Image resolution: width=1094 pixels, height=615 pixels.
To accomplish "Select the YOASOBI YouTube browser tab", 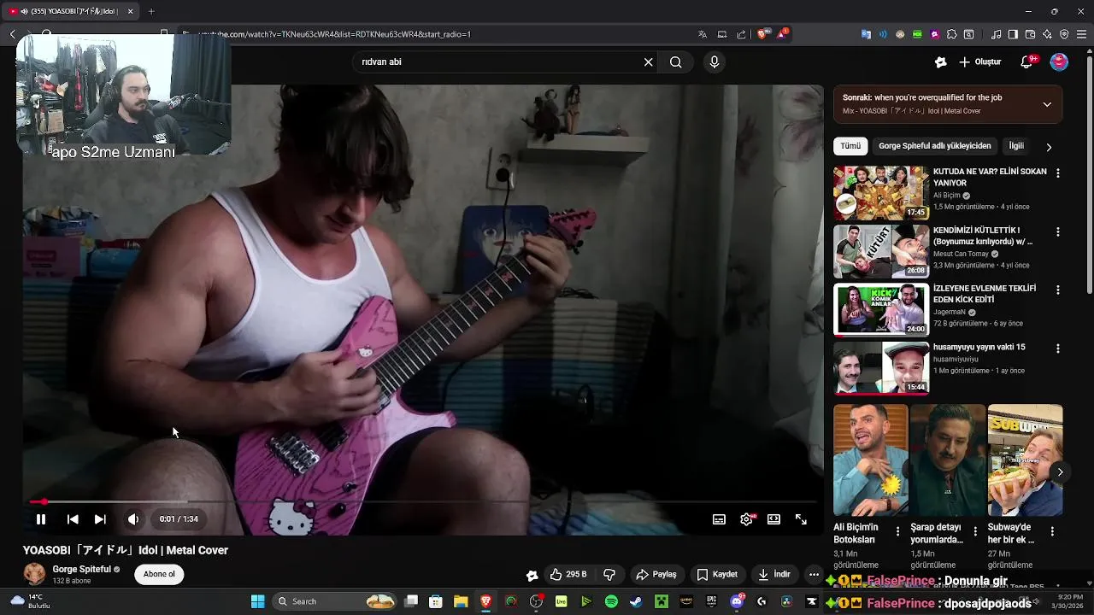I will point(72,11).
